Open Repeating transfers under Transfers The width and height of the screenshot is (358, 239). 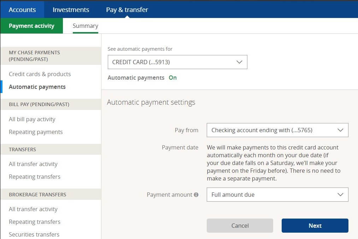(x=34, y=177)
